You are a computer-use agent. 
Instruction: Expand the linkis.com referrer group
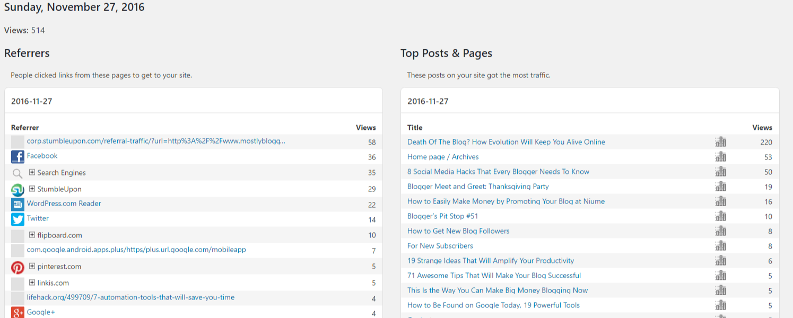tap(31, 282)
